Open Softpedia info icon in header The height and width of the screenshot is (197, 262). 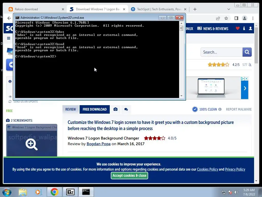tap(244, 28)
